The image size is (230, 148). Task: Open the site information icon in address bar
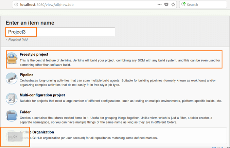coord(16,4)
